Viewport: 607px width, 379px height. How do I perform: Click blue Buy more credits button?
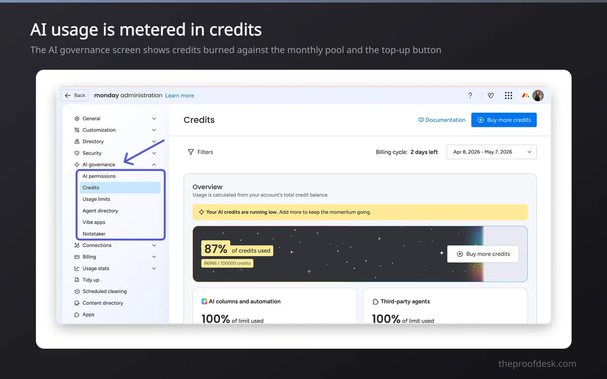(x=504, y=120)
